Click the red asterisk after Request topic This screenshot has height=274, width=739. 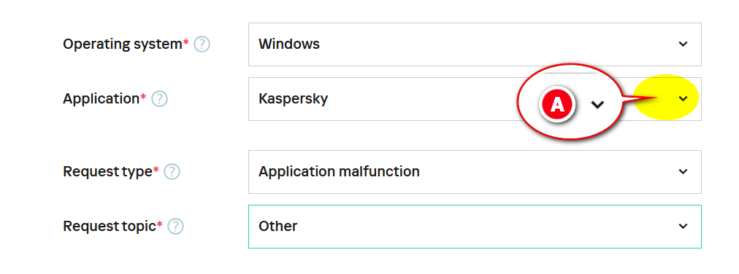[160, 225]
